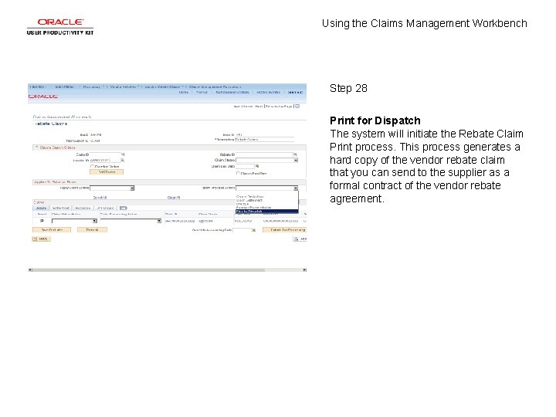Click the right arrow of the horizontal scrollbar
The height and width of the screenshot is (417, 556).
click(x=304, y=270)
